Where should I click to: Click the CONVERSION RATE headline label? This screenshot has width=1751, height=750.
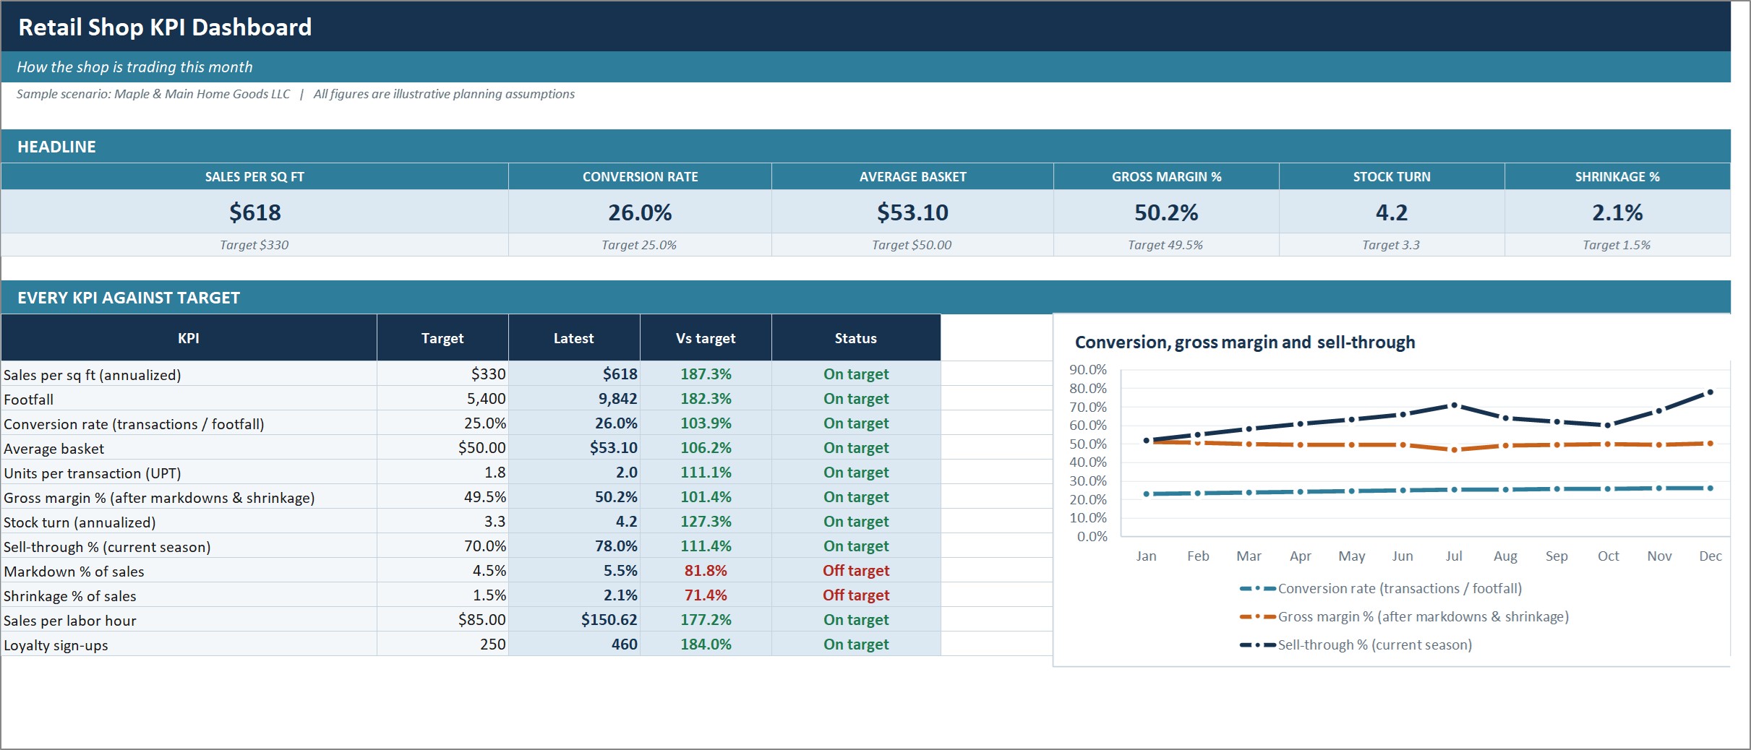(640, 177)
